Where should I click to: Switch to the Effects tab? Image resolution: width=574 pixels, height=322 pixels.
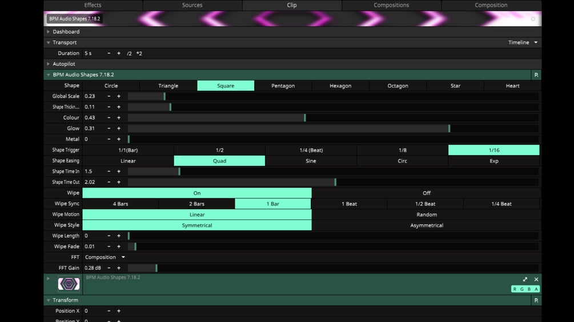pos(93,5)
